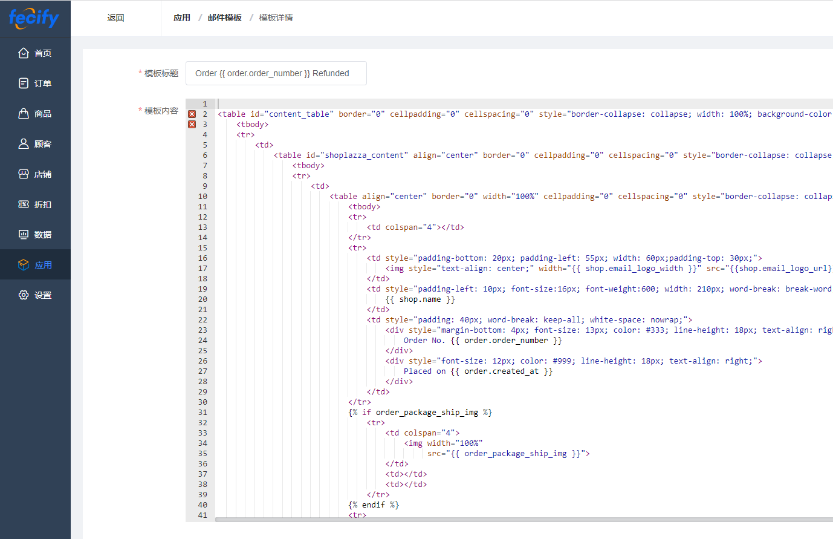Click line number 24 in gutter
This screenshot has width=833, height=539.
click(x=203, y=341)
